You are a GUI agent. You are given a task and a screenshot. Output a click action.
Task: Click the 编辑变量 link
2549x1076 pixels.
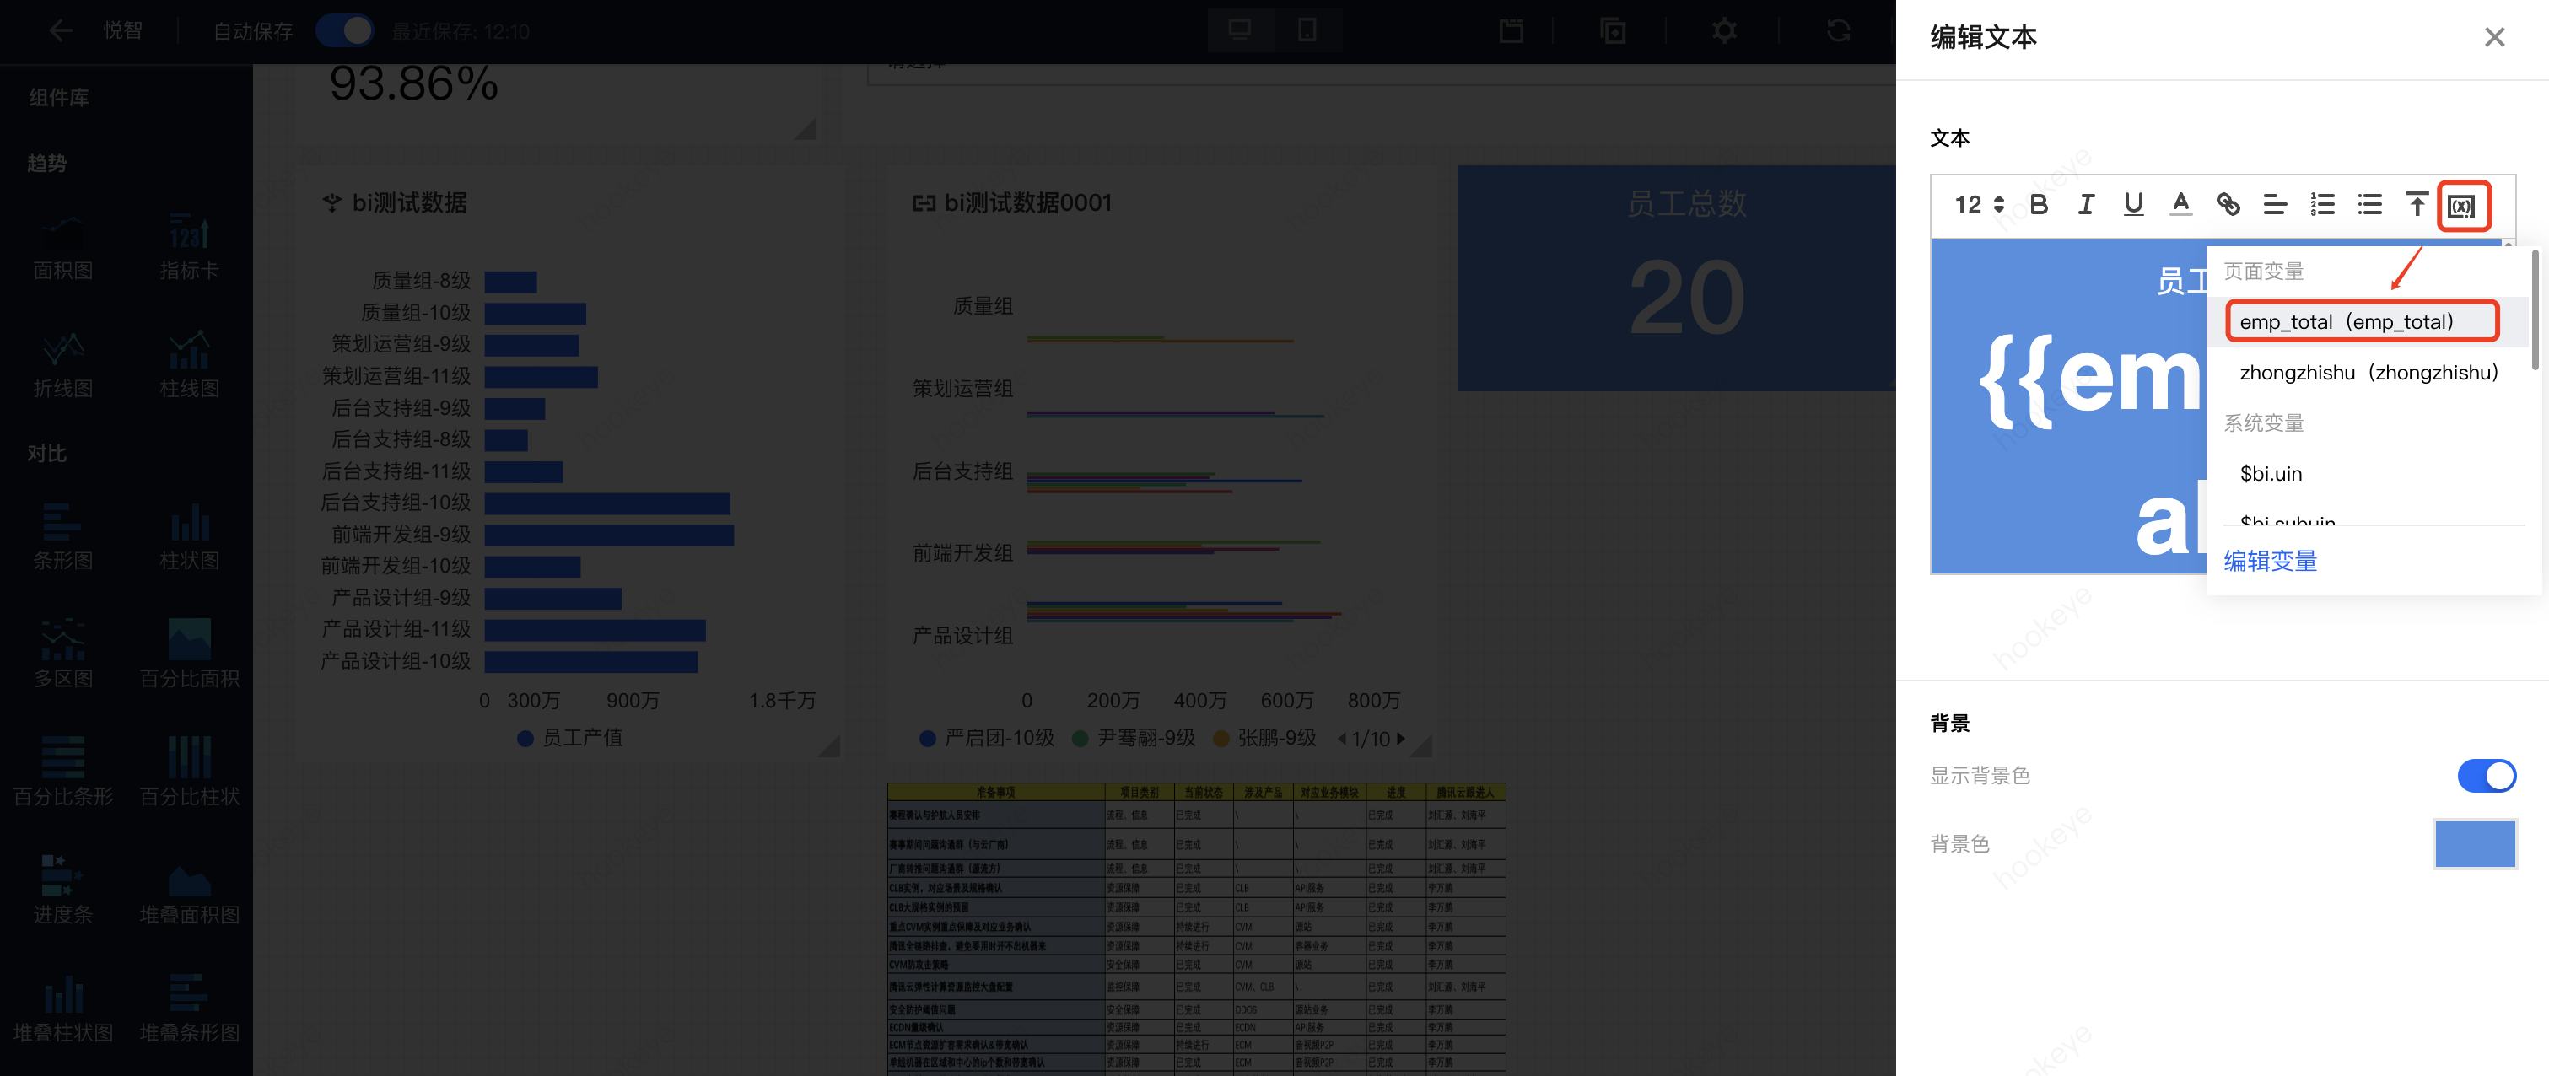pos(2270,561)
